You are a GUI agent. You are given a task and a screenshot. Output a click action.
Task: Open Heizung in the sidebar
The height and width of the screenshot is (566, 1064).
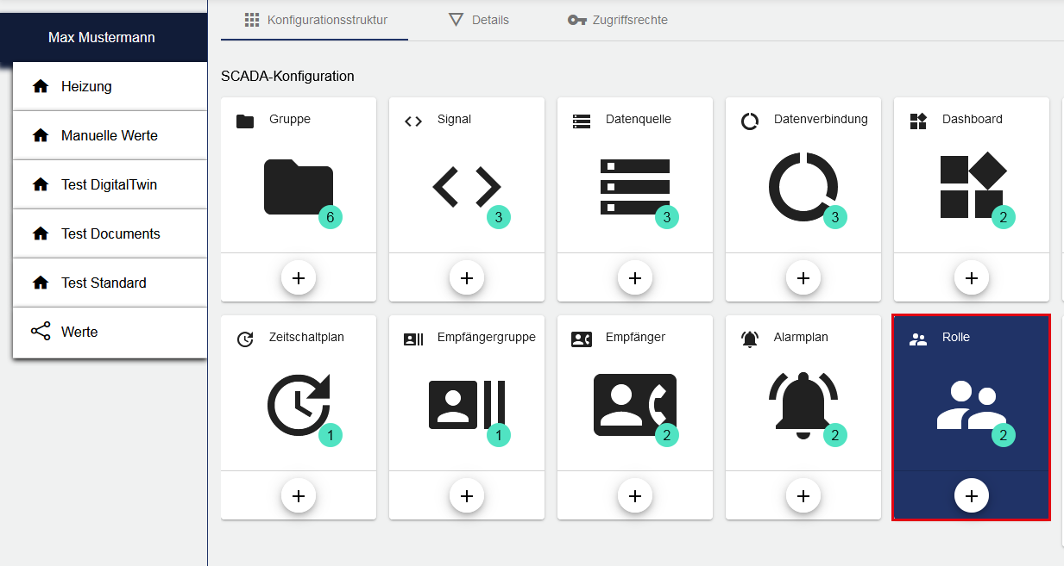tap(86, 86)
